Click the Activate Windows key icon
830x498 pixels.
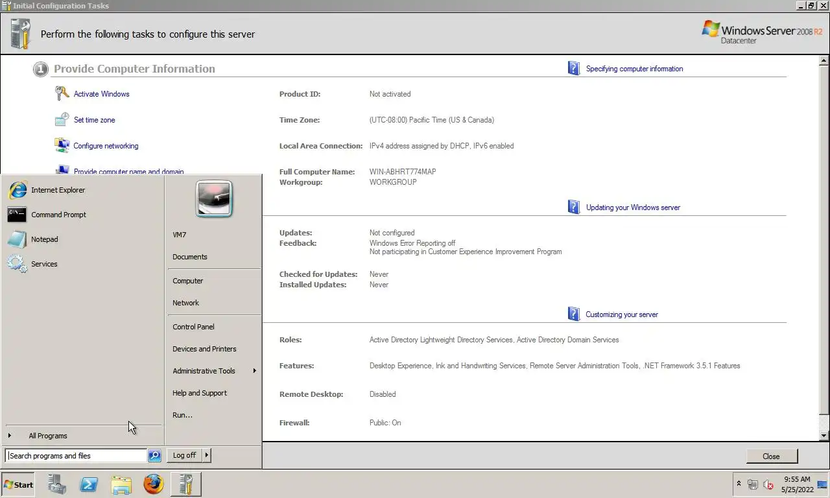pos(62,93)
